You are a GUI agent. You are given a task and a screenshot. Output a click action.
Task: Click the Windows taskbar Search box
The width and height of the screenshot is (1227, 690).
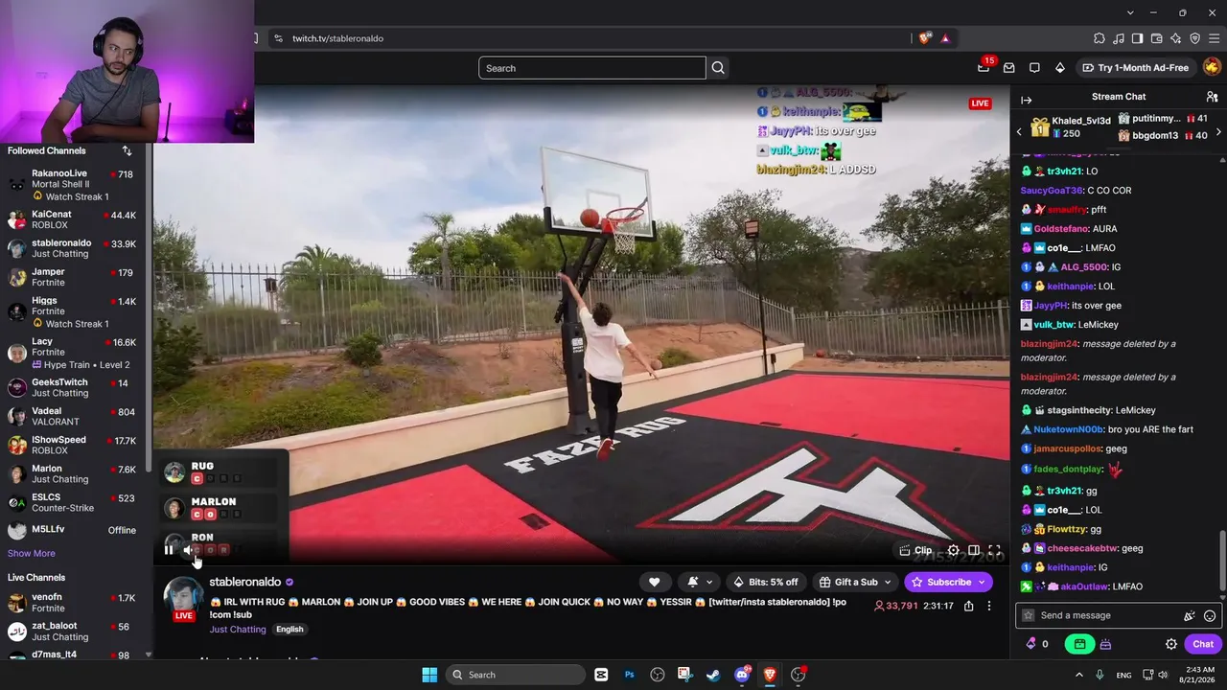tap(516, 675)
